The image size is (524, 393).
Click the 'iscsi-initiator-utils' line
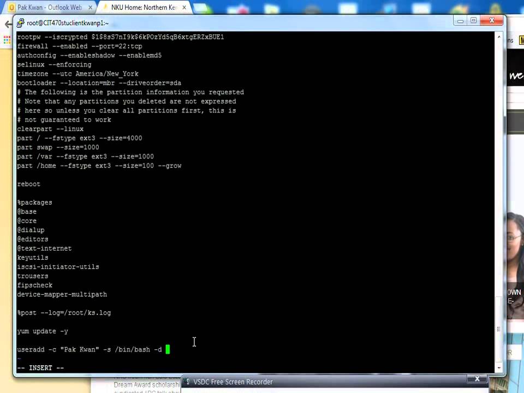[x=58, y=267]
